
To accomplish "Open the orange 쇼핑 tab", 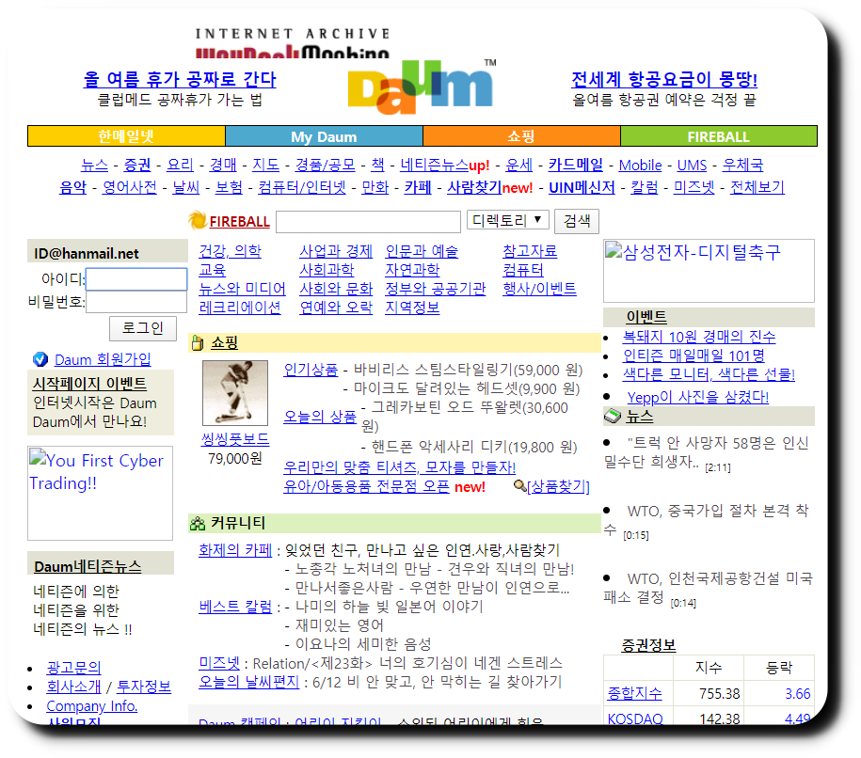I will (521, 136).
